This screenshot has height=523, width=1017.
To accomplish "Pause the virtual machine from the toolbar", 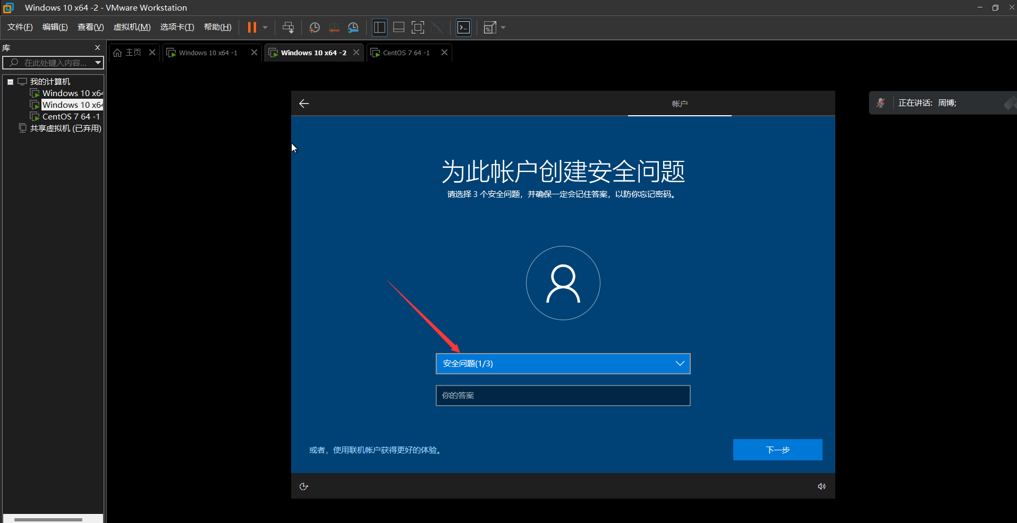I will pos(252,27).
